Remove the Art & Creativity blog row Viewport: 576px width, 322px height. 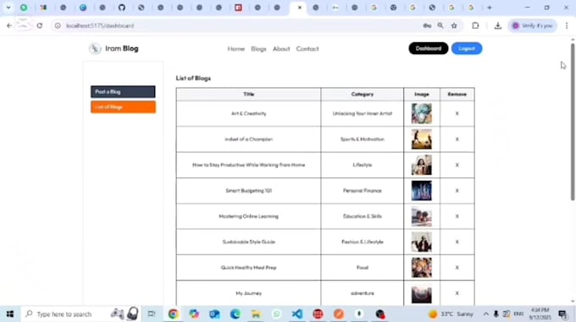[457, 113]
